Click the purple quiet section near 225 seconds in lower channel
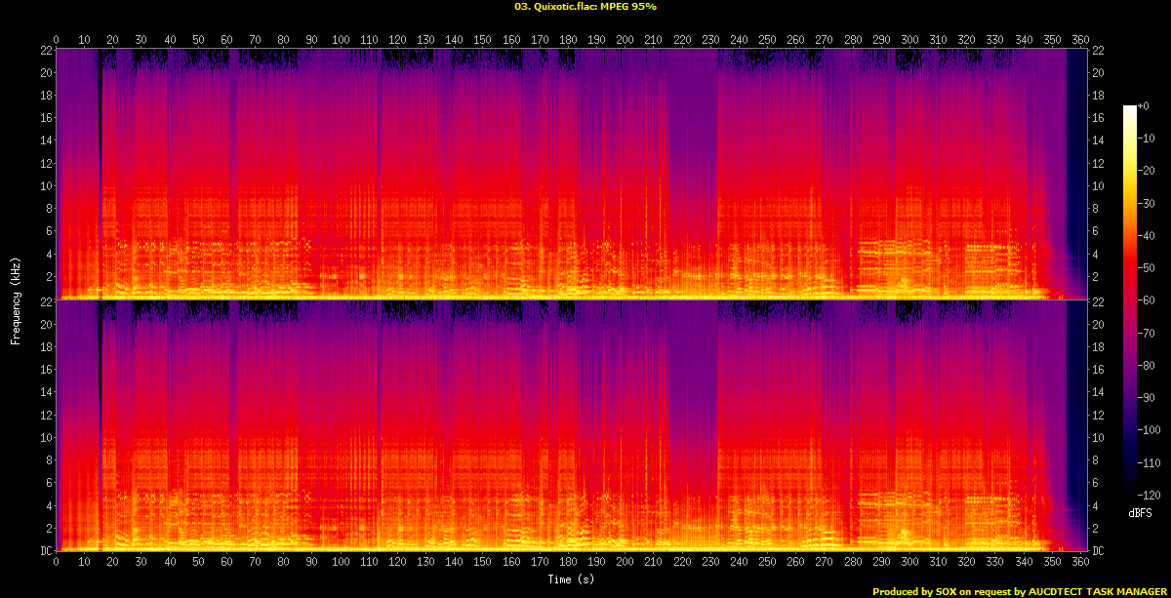 [x=693, y=390]
